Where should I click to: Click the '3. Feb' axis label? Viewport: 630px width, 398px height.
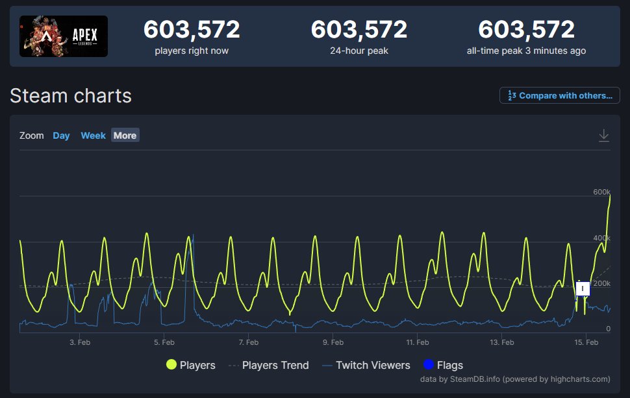pyautogui.click(x=80, y=342)
